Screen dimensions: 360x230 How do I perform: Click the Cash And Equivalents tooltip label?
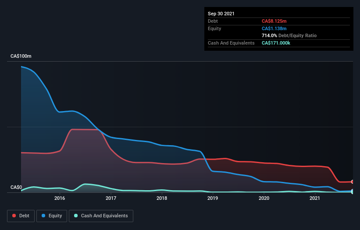pos(231,43)
